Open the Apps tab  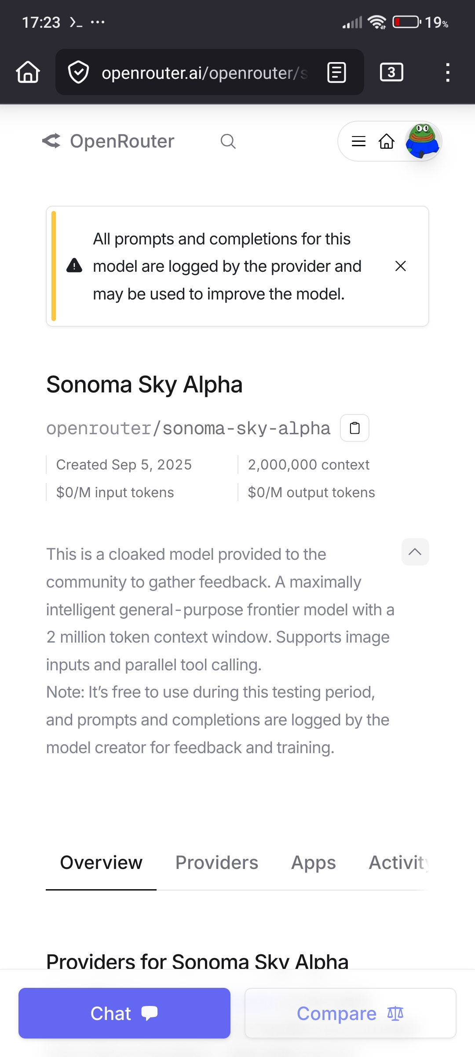[314, 863]
